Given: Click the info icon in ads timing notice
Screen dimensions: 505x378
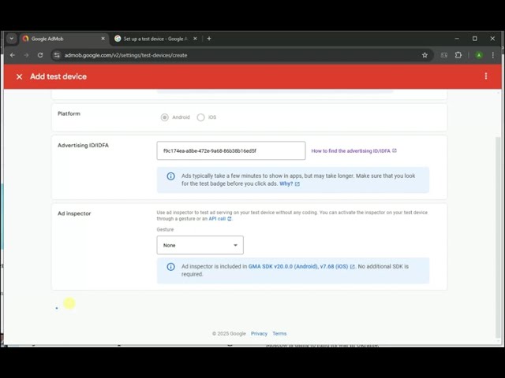Looking at the screenshot, I should click(170, 176).
